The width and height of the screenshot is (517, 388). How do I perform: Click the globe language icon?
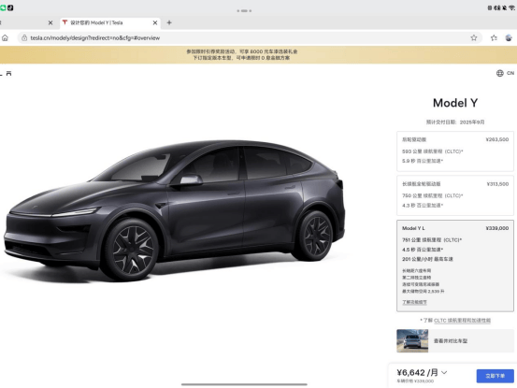tap(500, 73)
